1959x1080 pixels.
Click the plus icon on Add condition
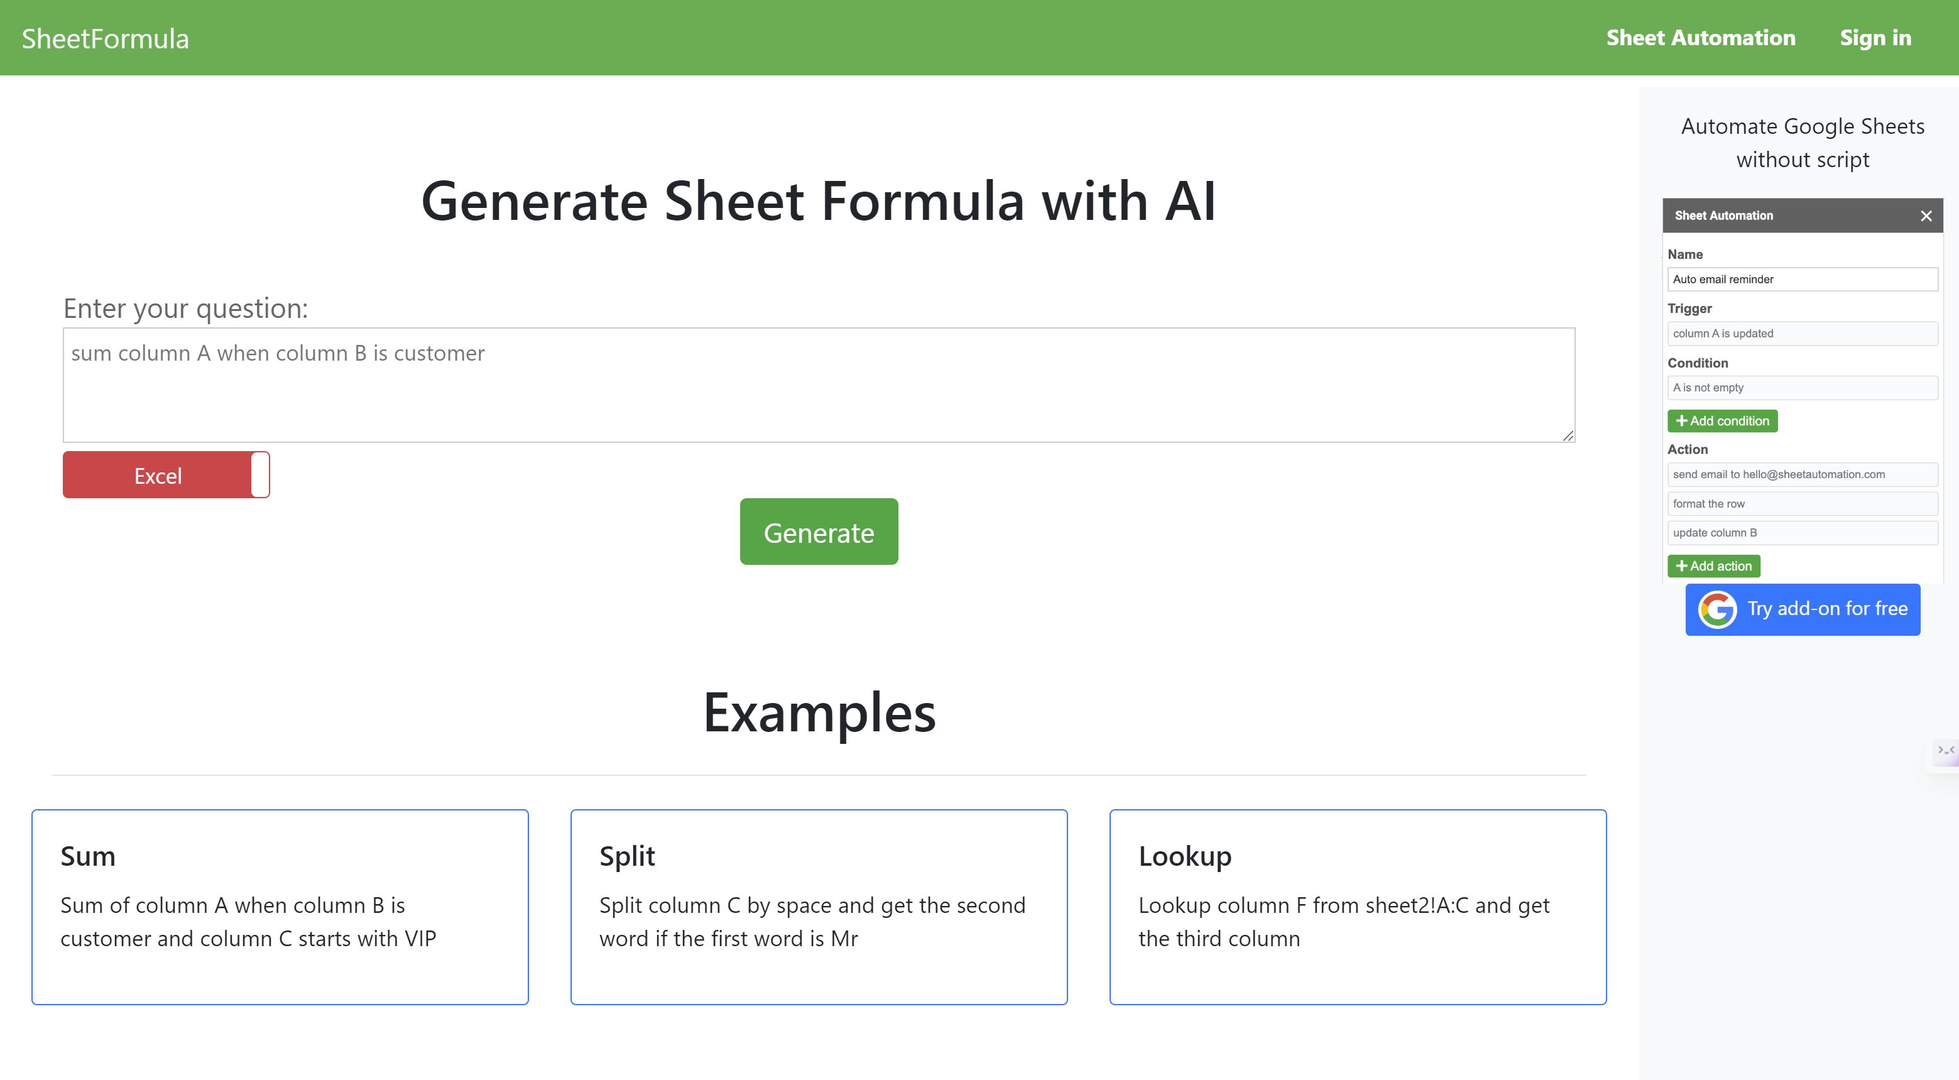[1681, 420]
